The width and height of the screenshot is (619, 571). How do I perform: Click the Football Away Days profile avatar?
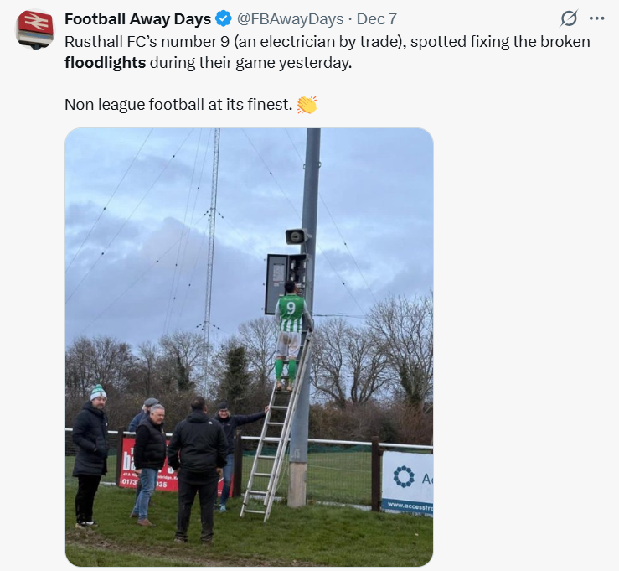click(34, 29)
